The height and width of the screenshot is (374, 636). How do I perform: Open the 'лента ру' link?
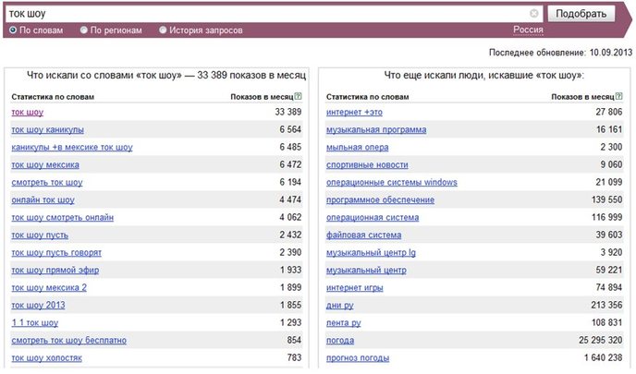pos(343,323)
